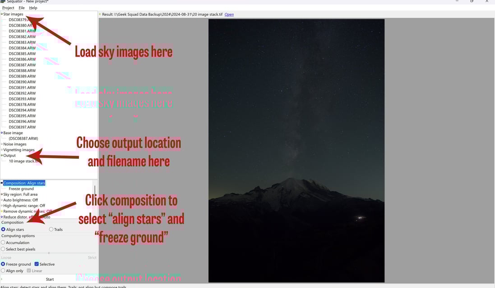Select star image DSC08383.ARW

[22, 42]
